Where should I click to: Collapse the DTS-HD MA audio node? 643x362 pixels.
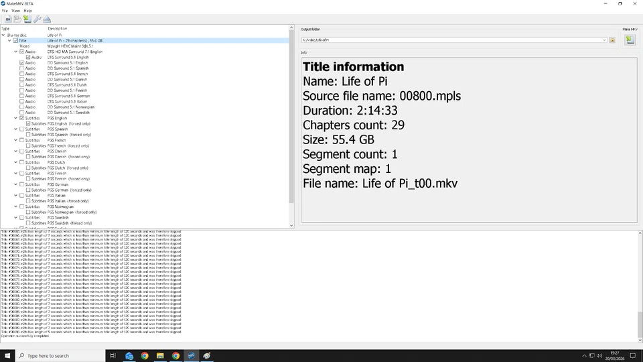(x=16, y=52)
